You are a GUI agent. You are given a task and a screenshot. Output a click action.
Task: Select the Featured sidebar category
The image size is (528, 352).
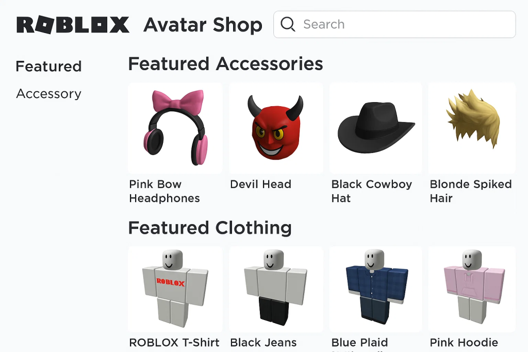click(48, 66)
